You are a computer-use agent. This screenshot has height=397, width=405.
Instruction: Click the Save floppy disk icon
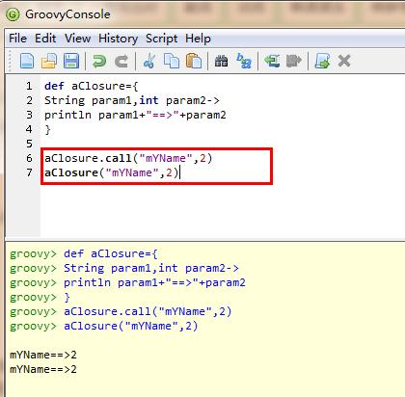(x=71, y=61)
